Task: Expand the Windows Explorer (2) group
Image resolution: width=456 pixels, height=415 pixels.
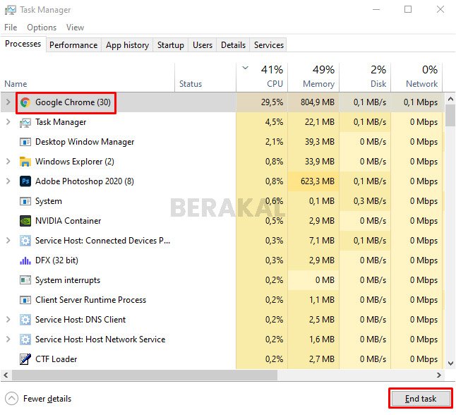Action: [8, 162]
